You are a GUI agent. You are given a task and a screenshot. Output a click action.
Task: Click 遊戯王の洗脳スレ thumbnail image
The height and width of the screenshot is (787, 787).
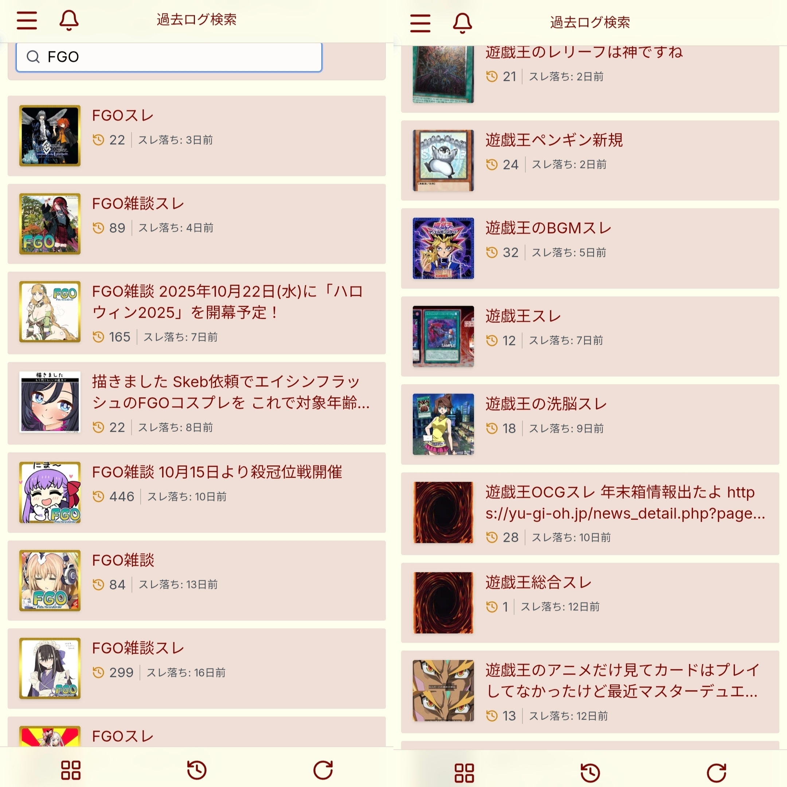[443, 424]
